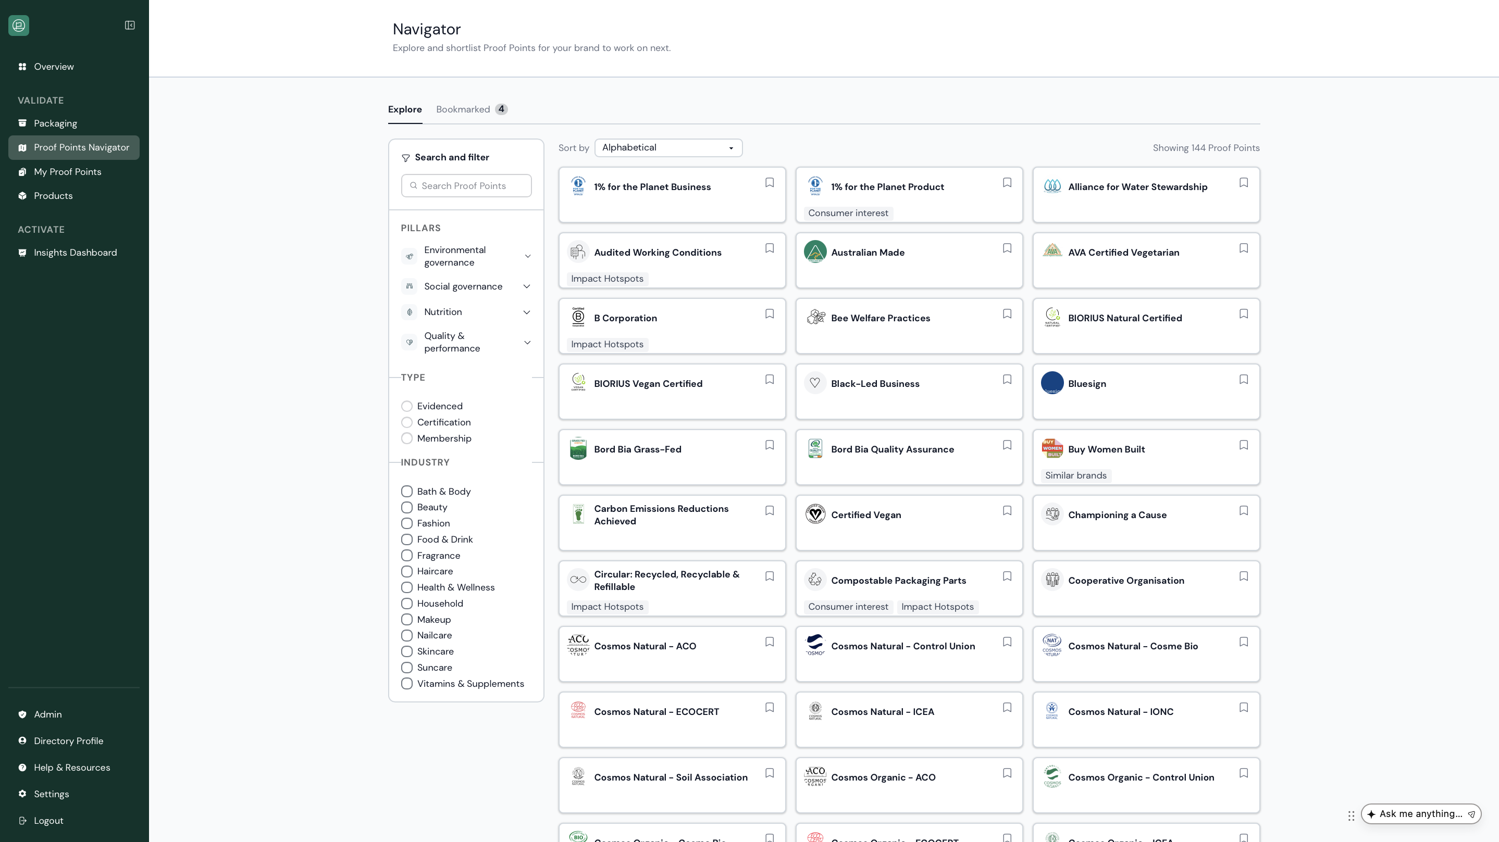Switch to the Bookmarked tab
The width and height of the screenshot is (1499, 842).
coord(472,109)
